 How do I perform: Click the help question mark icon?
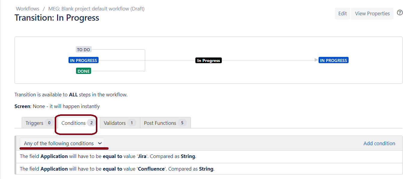pos(400,13)
